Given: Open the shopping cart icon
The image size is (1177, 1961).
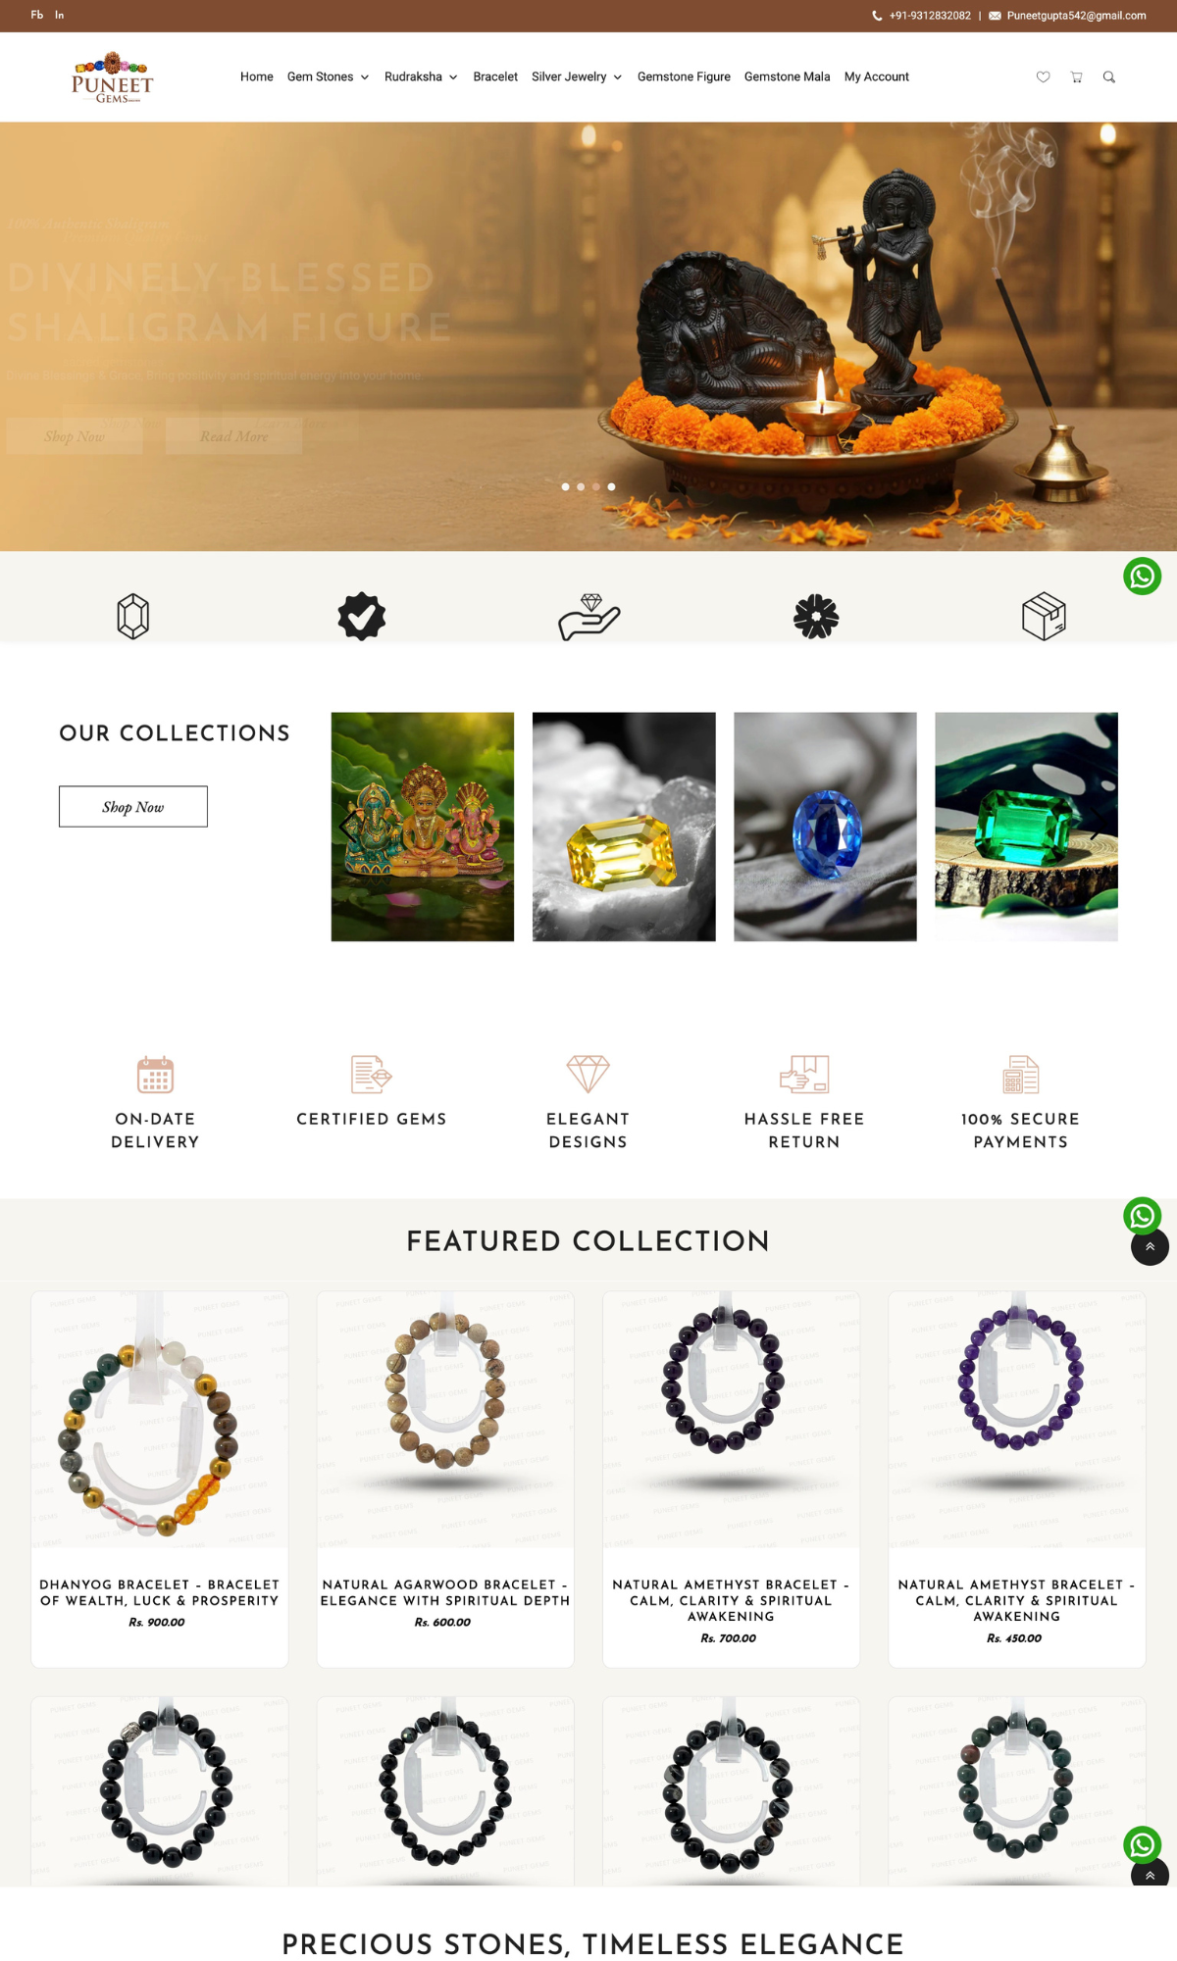Looking at the screenshot, I should coord(1076,76).
